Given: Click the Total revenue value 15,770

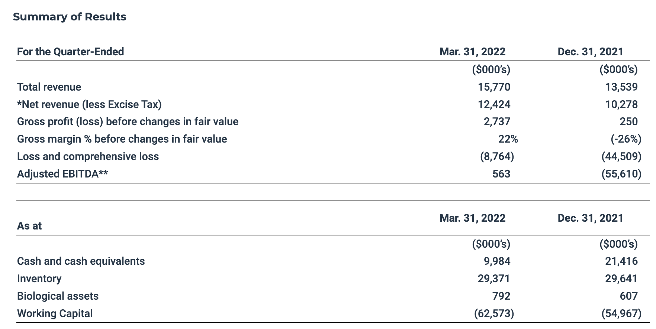Looking at the screenshot, I should (494, 87).
